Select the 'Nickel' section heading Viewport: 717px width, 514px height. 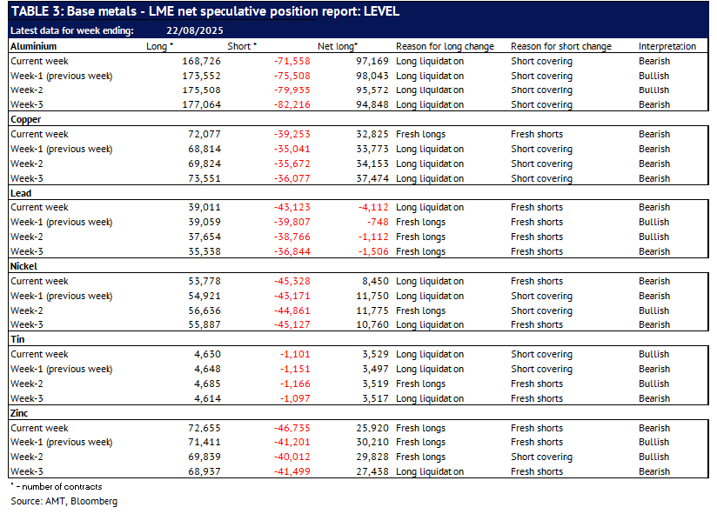tap(23, 266)
